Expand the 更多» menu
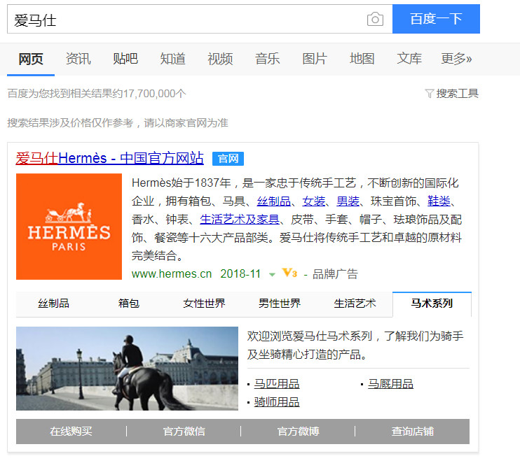The image size is (520, 463). (x=456, y=59)
